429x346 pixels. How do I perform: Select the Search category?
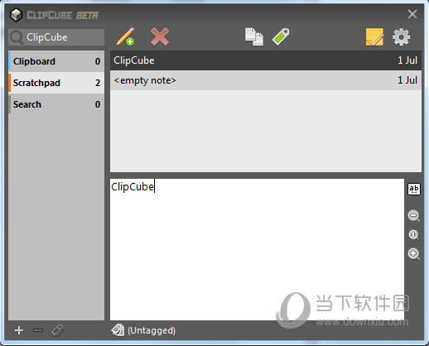56,104
